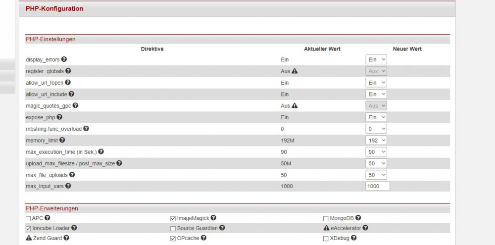Click help icon next to display_errors
Image resolution: width=495 pixels, height=245 pixels.
coord(64,59)
